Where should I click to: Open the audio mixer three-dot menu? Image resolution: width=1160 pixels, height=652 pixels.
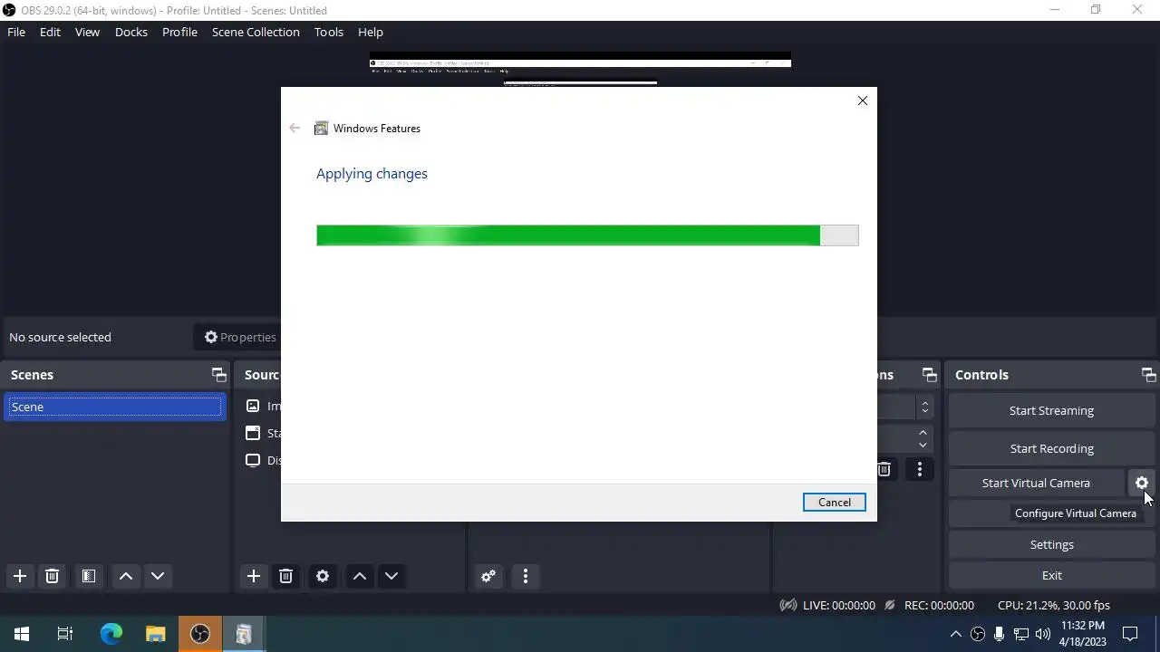pyautogui.click(x=526, y=576)
